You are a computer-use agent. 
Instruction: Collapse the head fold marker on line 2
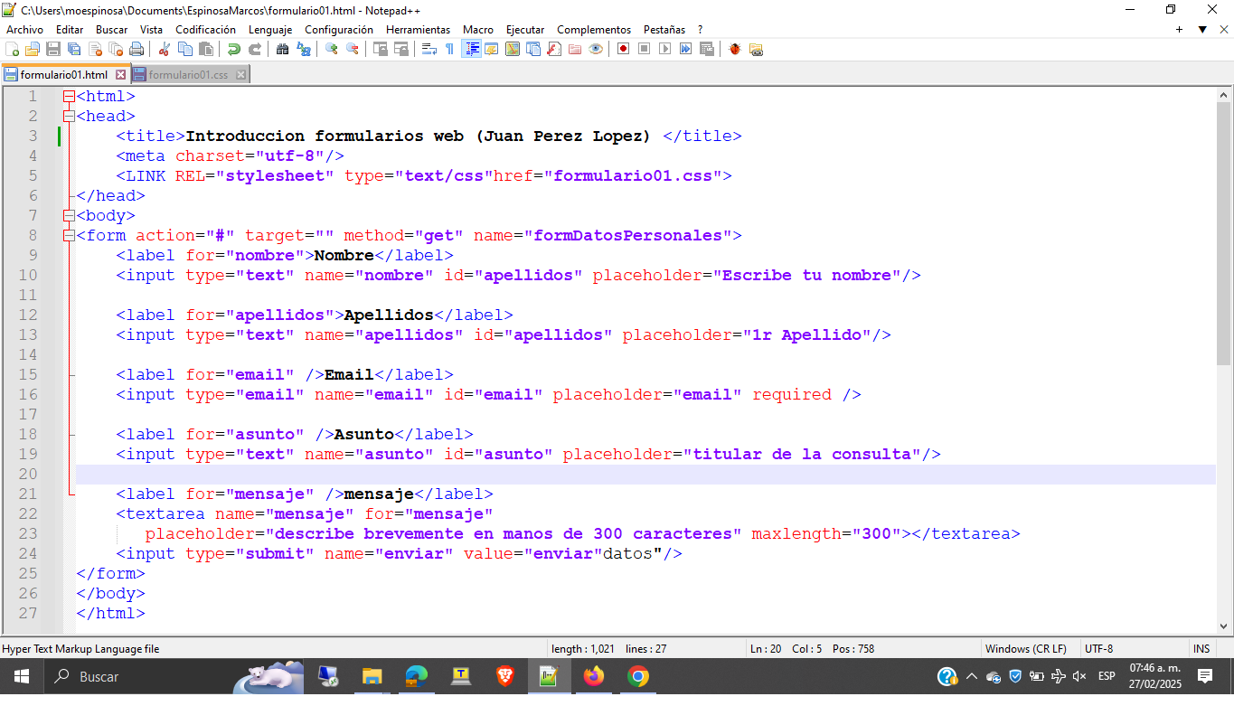point(69,117)
